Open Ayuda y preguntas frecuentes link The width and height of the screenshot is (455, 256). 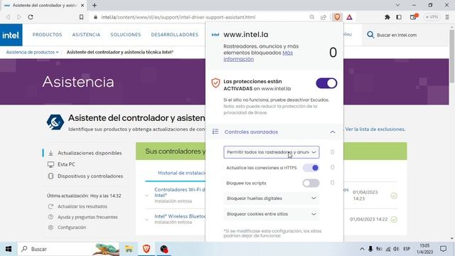pyautogui.click(x=87, y=217)
